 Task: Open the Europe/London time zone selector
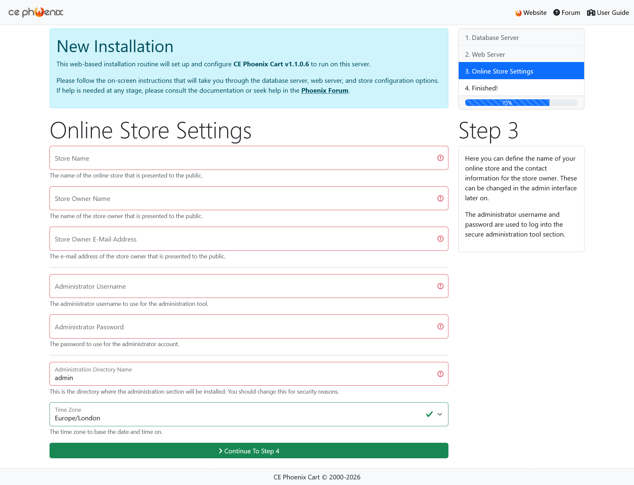click(249, 414)
